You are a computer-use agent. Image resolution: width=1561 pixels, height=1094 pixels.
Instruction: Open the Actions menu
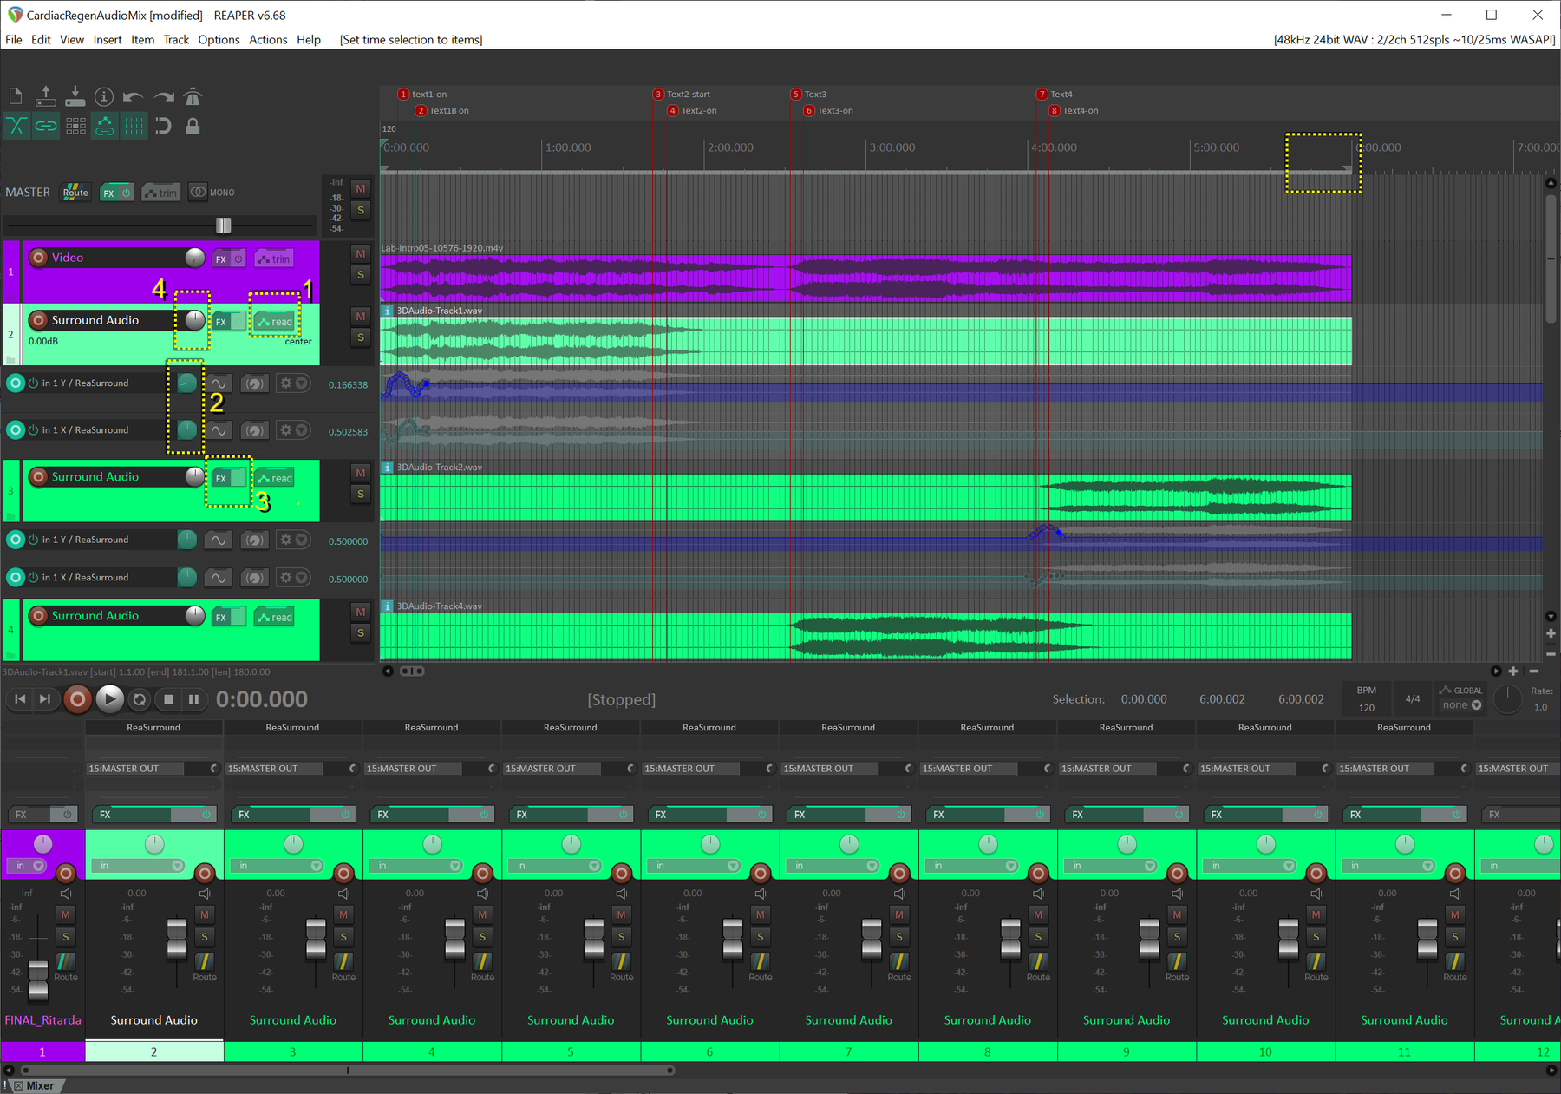(x=268, y=39)
